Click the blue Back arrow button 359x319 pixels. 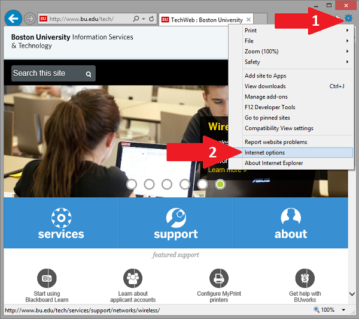pyautogui.click(x=13, y=19)
